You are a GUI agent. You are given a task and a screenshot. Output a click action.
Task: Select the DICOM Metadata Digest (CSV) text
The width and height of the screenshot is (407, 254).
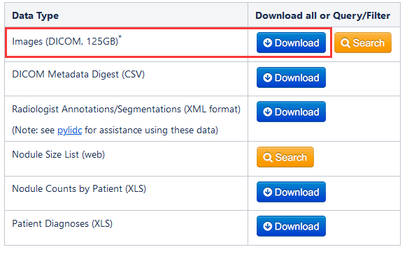pos(78,74)
